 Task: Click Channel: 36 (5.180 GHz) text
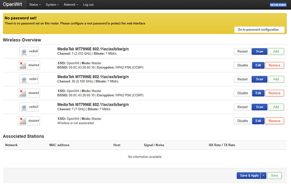tap(75, 81)
